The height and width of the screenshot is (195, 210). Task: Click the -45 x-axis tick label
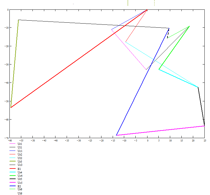point(44,141)
